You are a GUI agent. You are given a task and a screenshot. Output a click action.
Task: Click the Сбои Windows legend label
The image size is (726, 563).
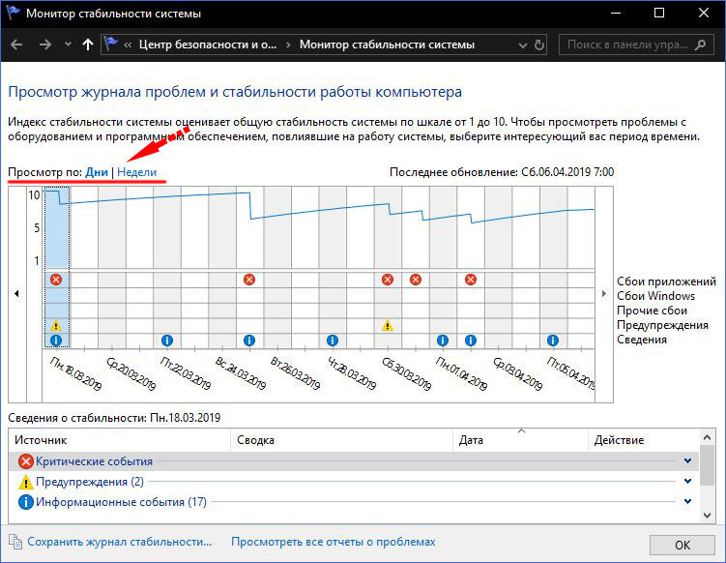pos(655,296)
